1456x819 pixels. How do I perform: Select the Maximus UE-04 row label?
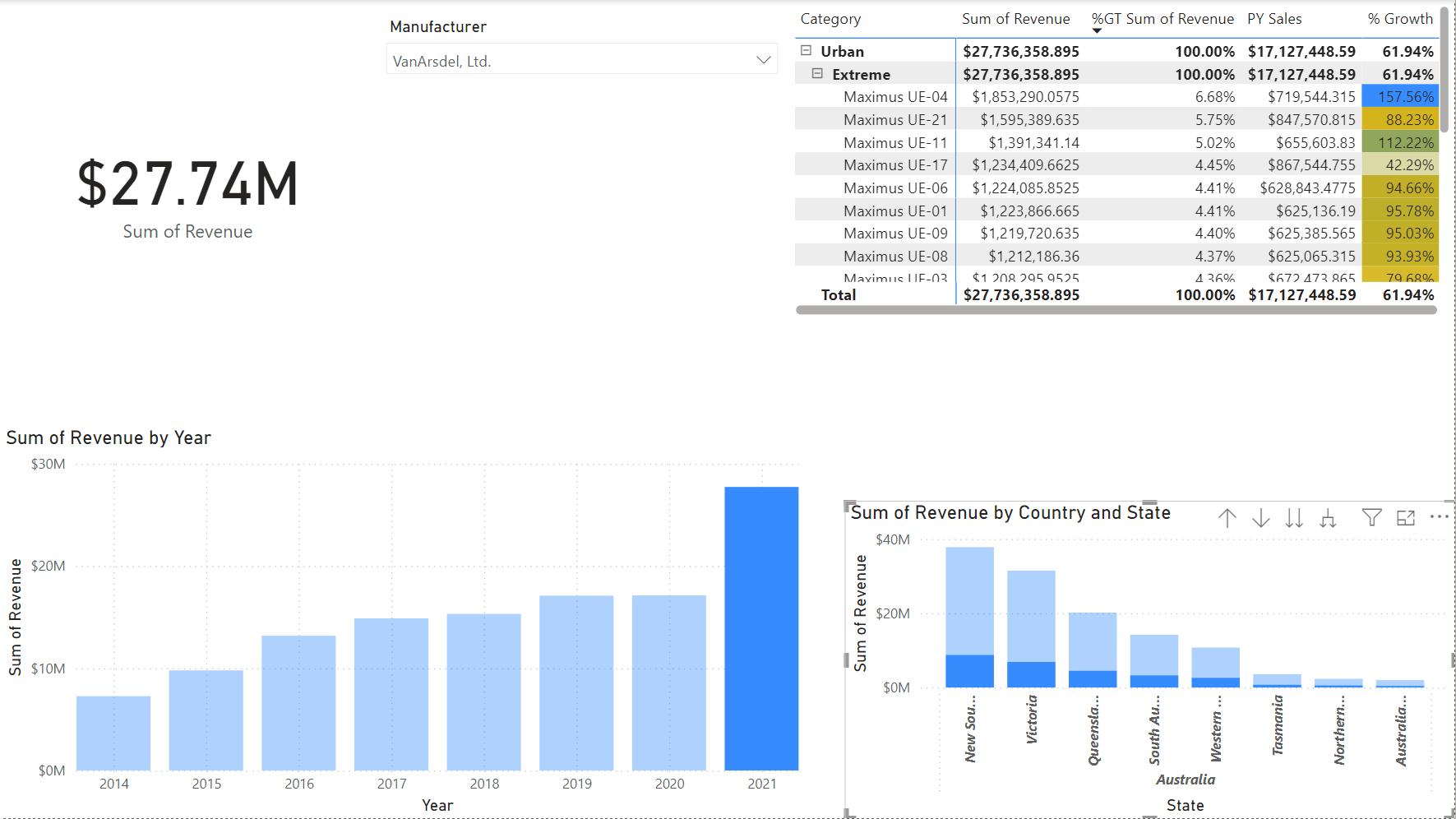[x=895, y=97]
